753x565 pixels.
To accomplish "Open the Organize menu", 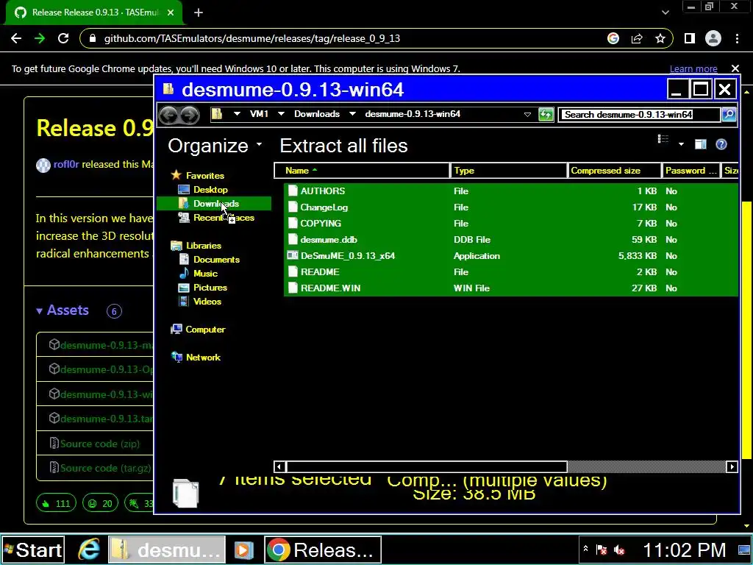I will tap(215, 145).
